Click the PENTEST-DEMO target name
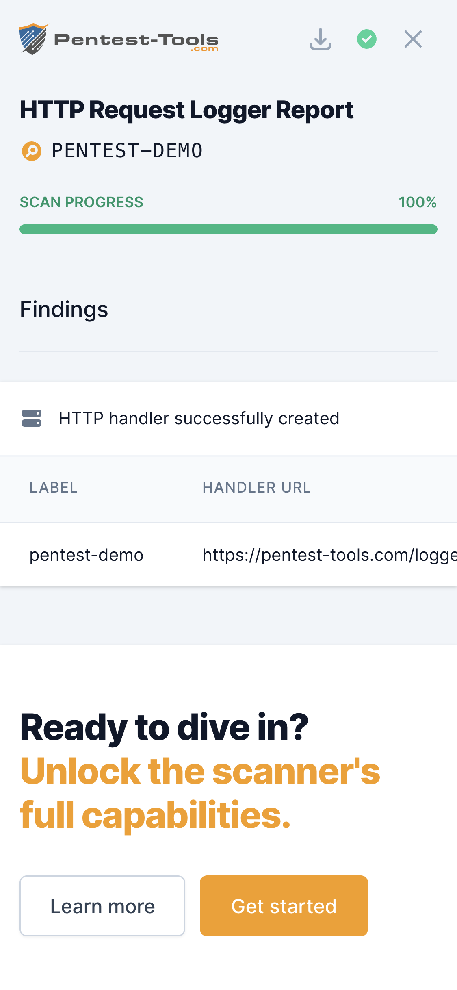The width and height of the screenshot is (457, 990). [127, 150]
